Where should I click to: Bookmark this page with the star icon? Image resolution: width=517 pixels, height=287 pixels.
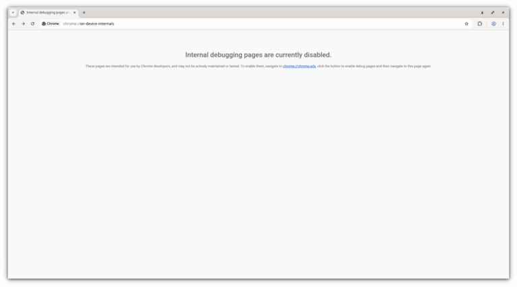click(467, 24)
